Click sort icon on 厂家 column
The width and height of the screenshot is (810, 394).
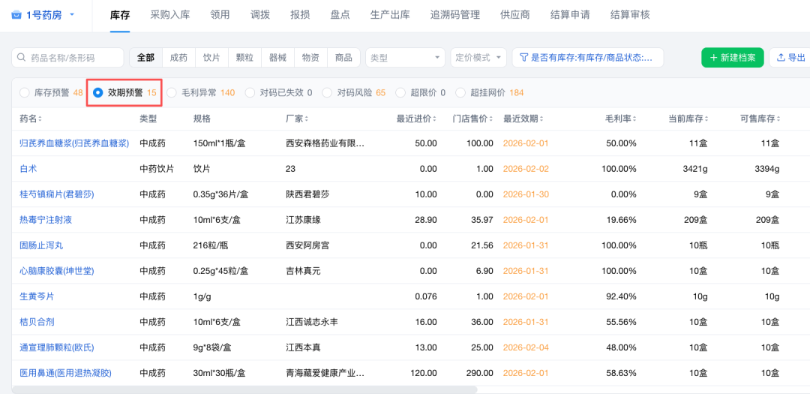coord(306,119)
